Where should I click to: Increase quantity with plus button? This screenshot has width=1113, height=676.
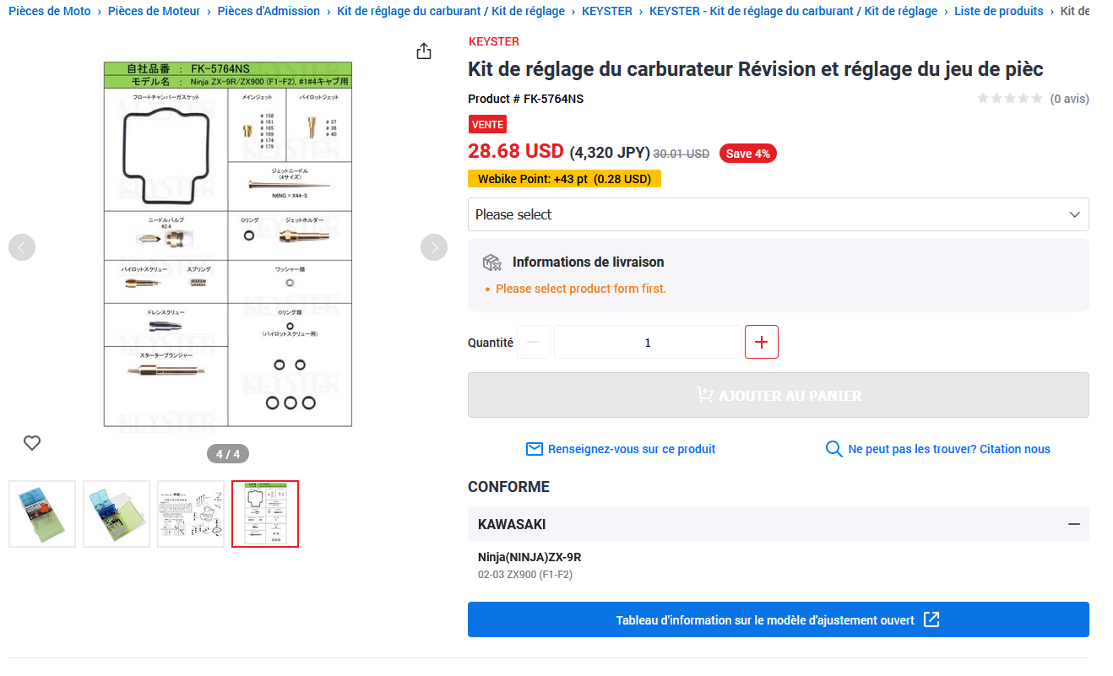coord(762,342)
